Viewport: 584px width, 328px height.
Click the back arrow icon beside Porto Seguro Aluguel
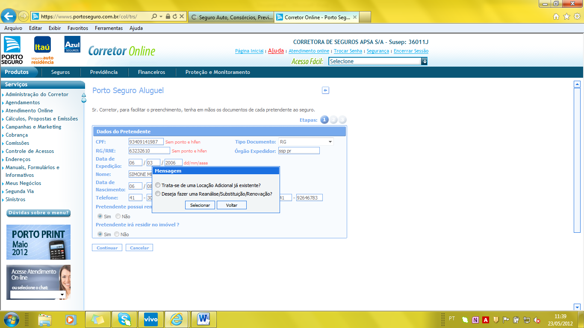pyautogui.click(x=325, y=91)
